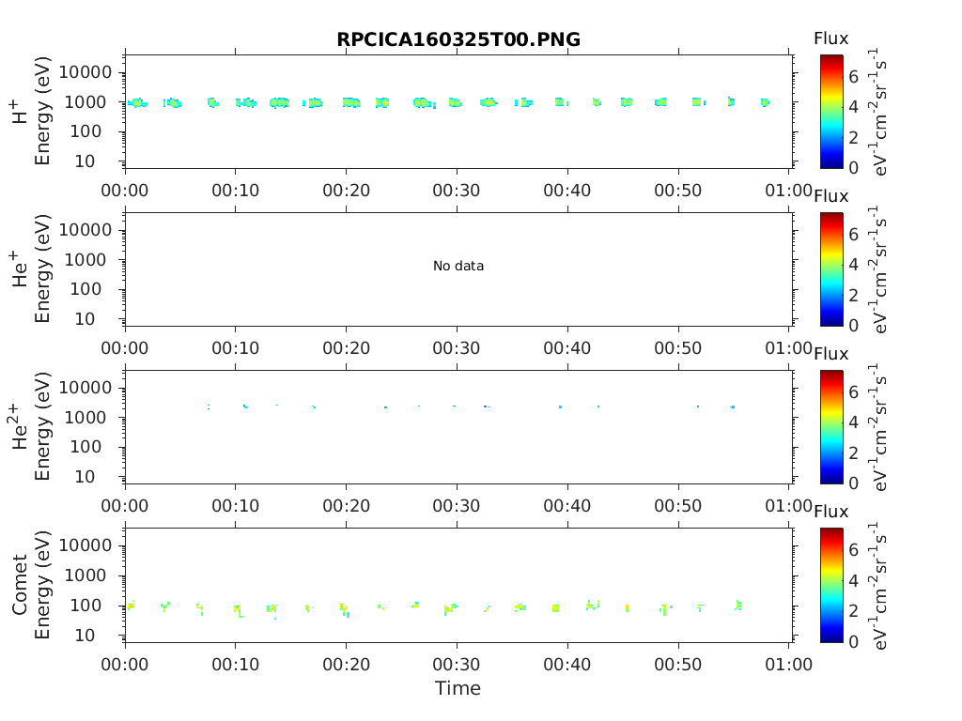Screen dimensions: 962x721
Task: Click the H+ Energy (eV) axis label
Action: 41,112
